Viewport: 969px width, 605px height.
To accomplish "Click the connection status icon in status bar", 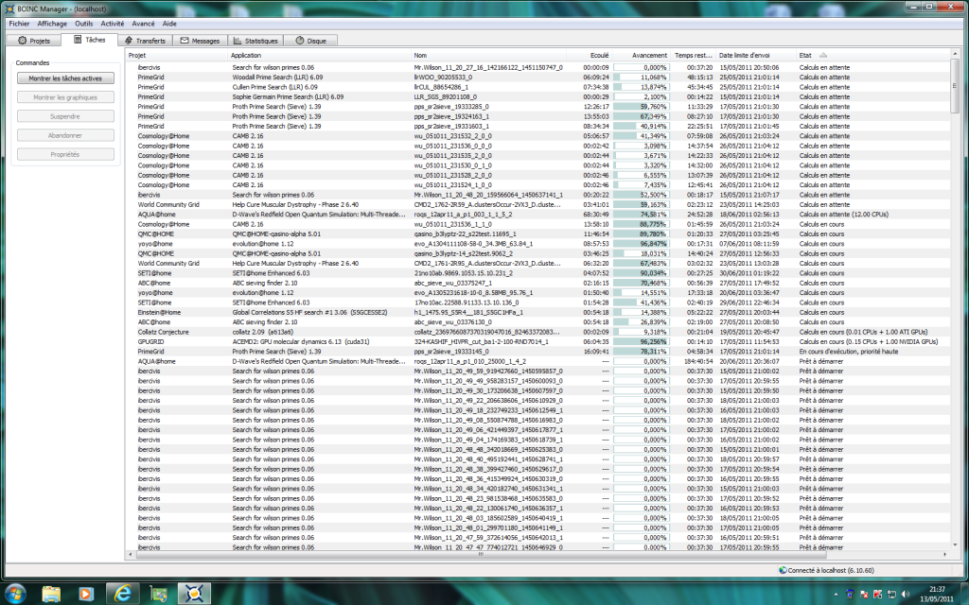I will click(783, 570).
